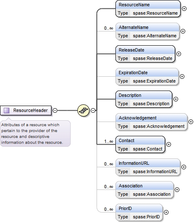Screen dimensions: 194x223
Task: Expand the ResourceName element
Action: click(184, 9)
